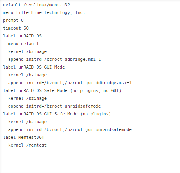Place cursor in 'menu title Lime Technology, Inc.' line
The height and width of the screenshot is (173, 180).
click(44, 13)
